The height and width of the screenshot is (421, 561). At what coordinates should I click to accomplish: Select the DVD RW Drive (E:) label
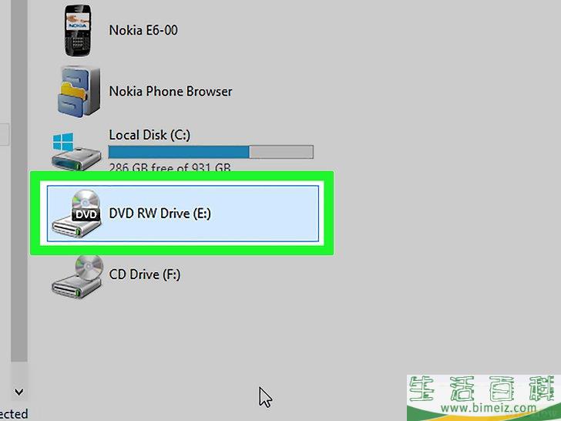pos(160,214)
